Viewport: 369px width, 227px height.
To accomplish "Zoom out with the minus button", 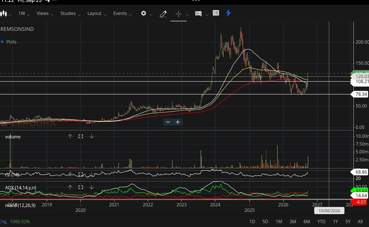I will click(168, 122).
